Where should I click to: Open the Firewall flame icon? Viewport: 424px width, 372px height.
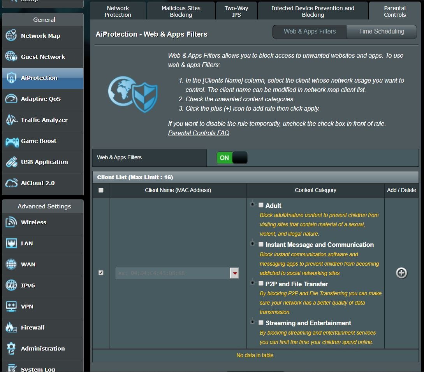tap(11, 328)
